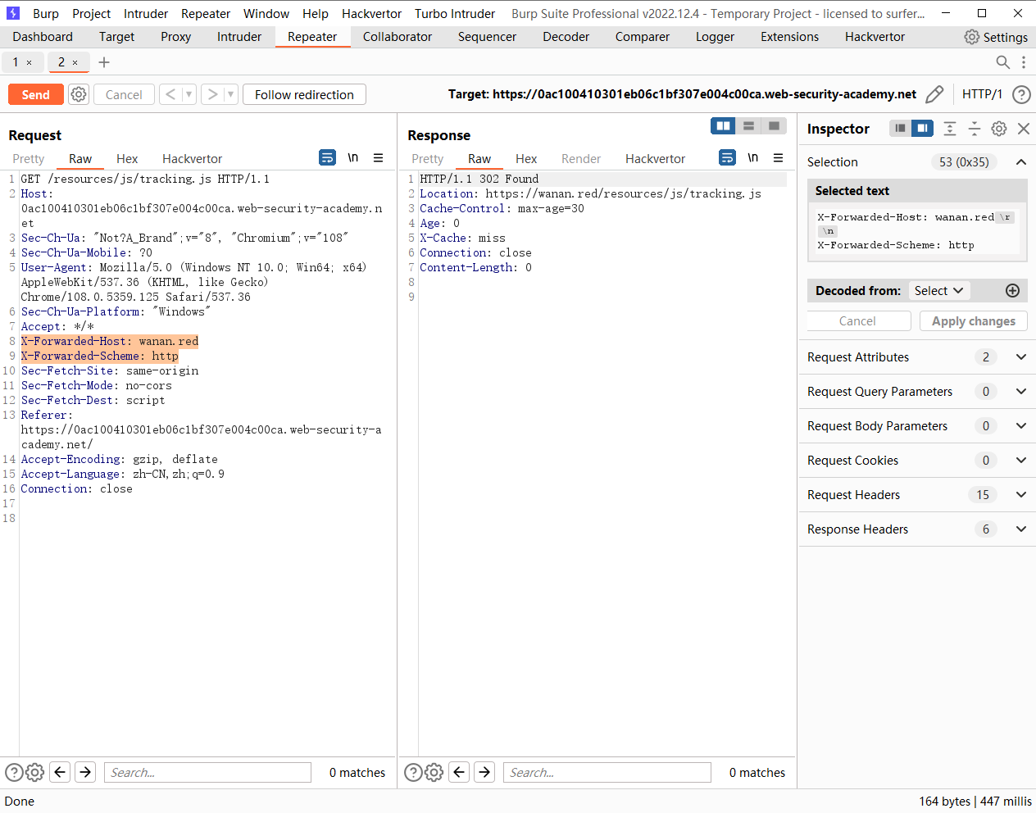Toggle word wrap in Request editor
Image resolution: width=1036 pixels, height=813 pixels.
(x=327, y=157)
